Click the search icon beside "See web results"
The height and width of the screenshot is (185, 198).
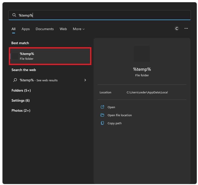(15, 80)
